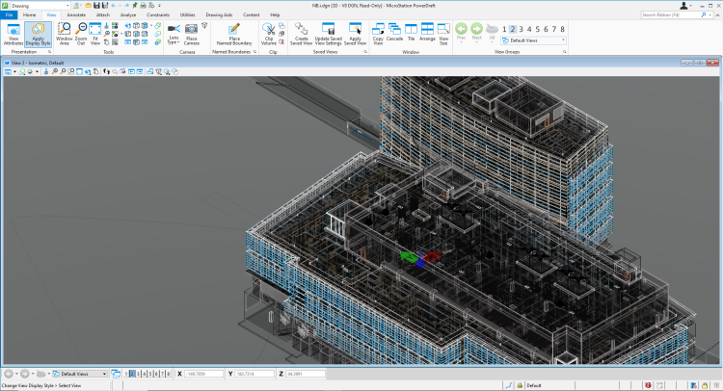Click the Place Named Boundary button
Image resolution: width=723 pixels, height=391 pixels.
pyautogui.click(x=233, y=34)
